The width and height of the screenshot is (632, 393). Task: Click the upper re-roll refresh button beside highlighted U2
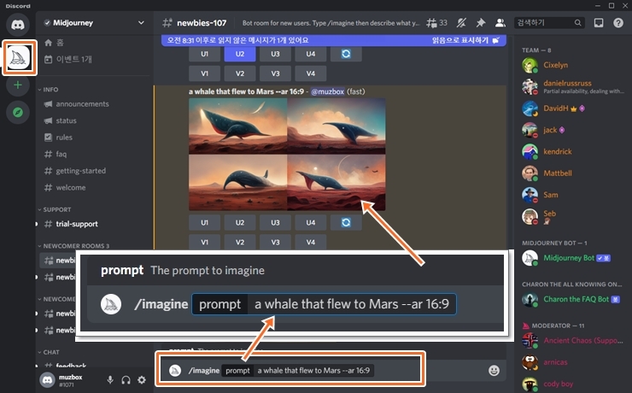346,54
